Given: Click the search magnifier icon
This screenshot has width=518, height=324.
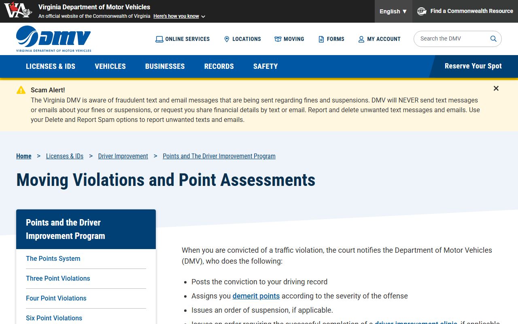Looking at the screenshot, I should (x=493, y=39).
